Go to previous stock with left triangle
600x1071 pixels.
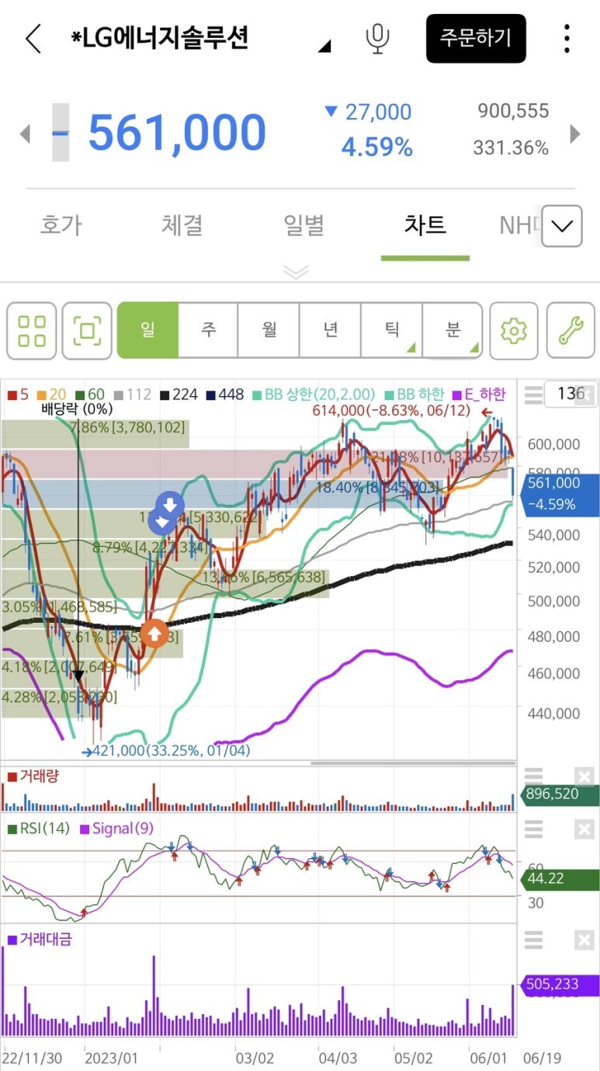click(x=25, y=134)
